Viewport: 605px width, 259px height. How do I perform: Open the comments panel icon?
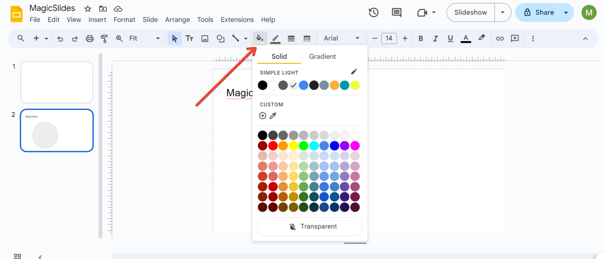(396, 13)
